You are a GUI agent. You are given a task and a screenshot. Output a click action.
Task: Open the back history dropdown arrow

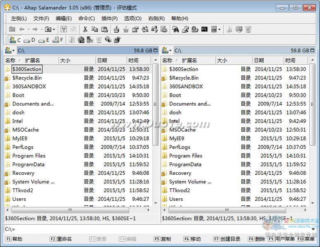(29, 30)
